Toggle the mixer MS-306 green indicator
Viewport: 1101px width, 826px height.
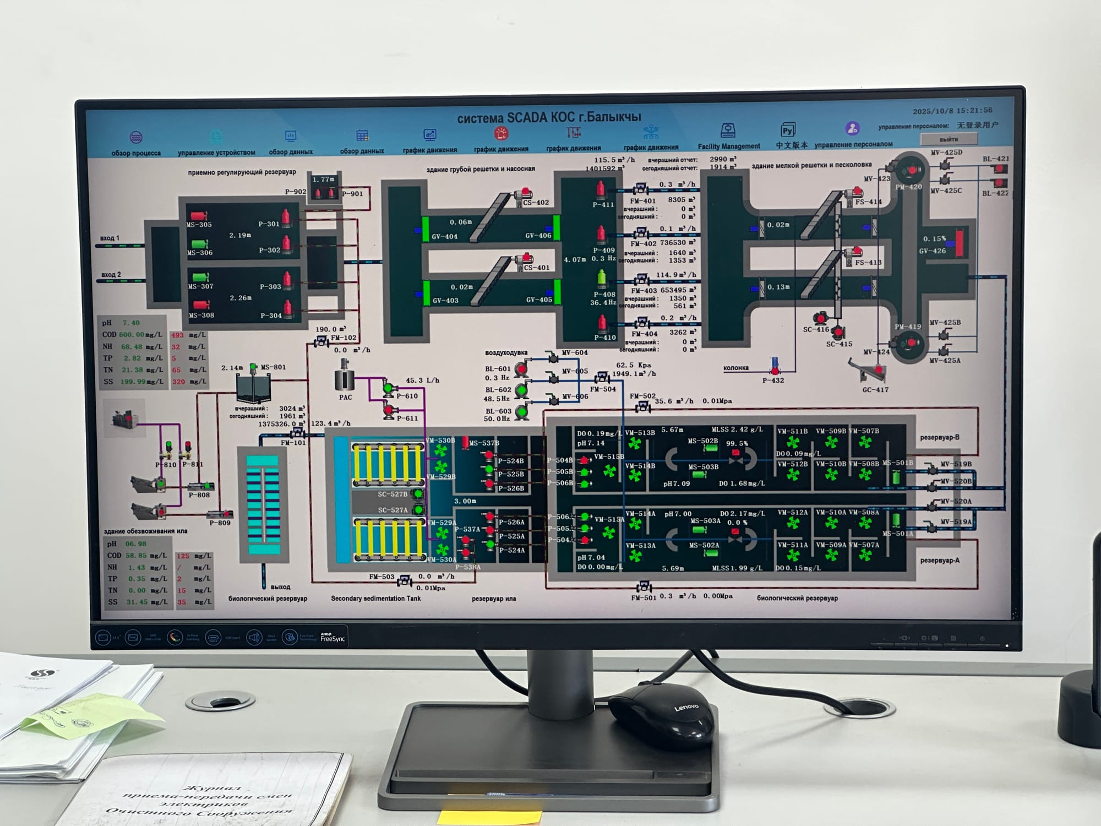pyautogui.click(x=199, y=243)
